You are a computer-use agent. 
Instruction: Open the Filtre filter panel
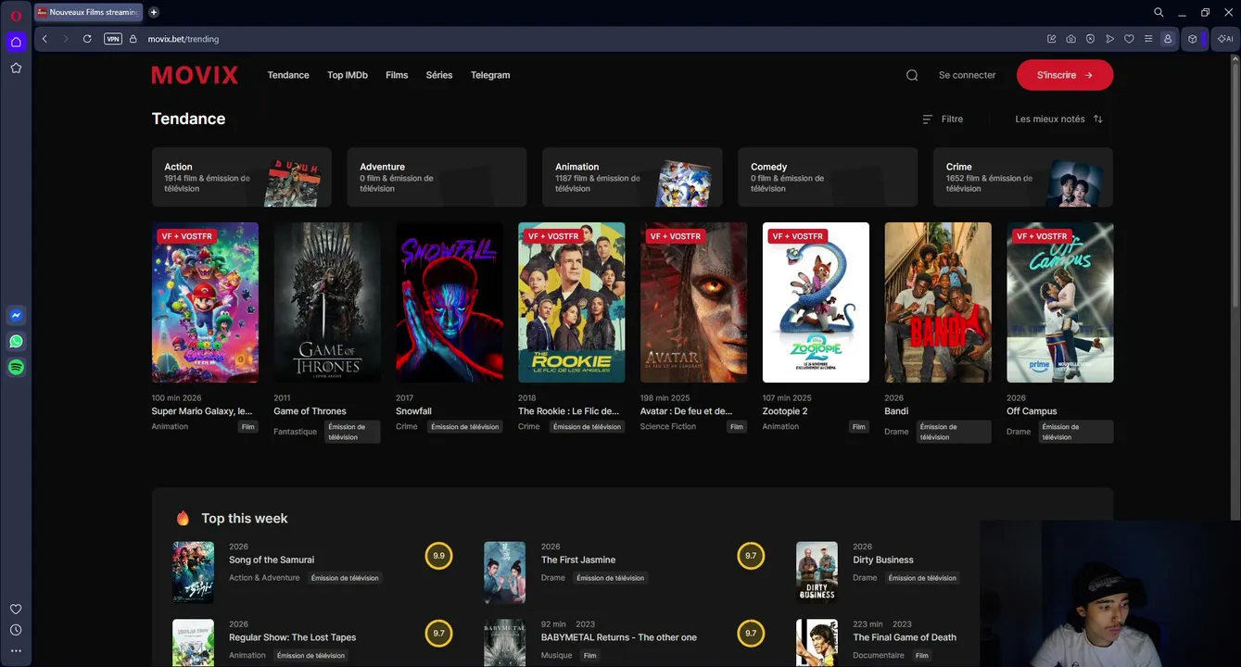(943, 119)
